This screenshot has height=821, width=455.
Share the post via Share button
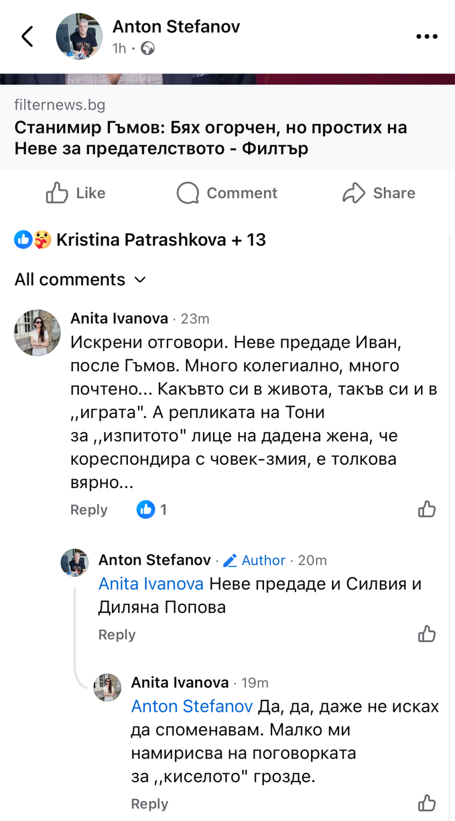[379, 193]
